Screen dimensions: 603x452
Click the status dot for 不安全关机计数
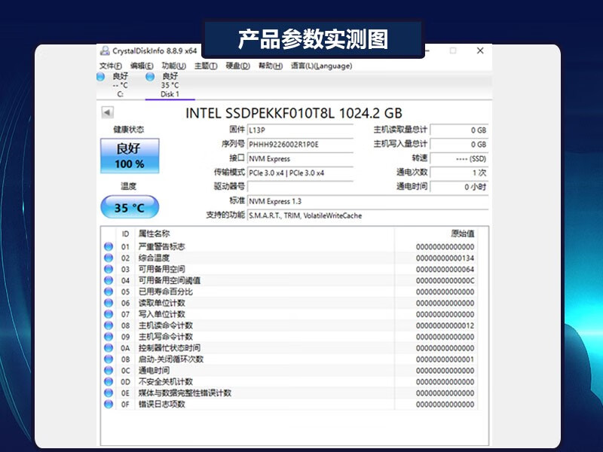click(109, 382)
